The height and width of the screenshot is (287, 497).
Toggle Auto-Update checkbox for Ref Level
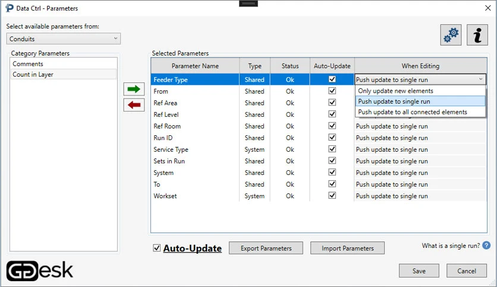coord(332,114)
